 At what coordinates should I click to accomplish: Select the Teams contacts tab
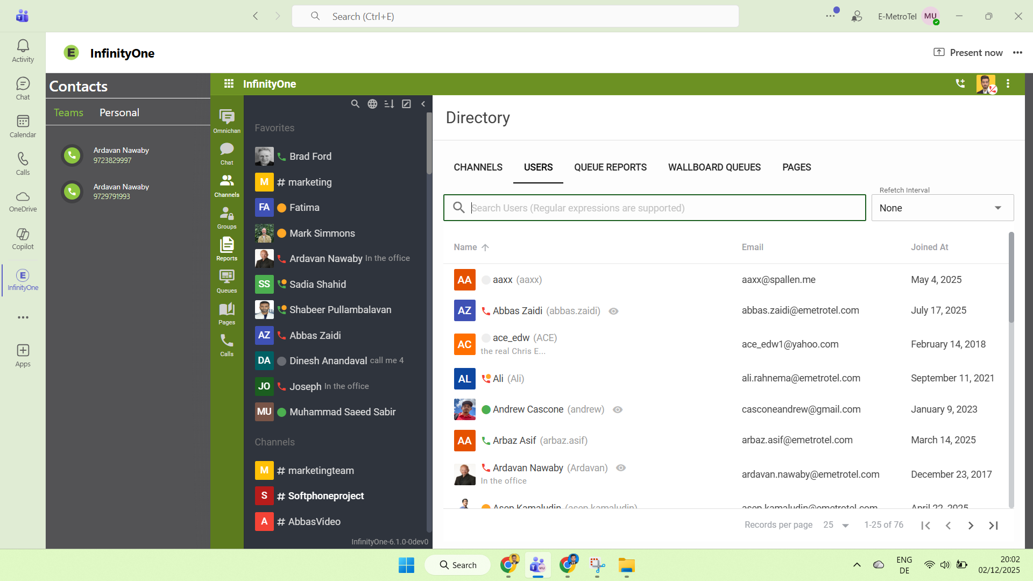click(x=68, y=112)
